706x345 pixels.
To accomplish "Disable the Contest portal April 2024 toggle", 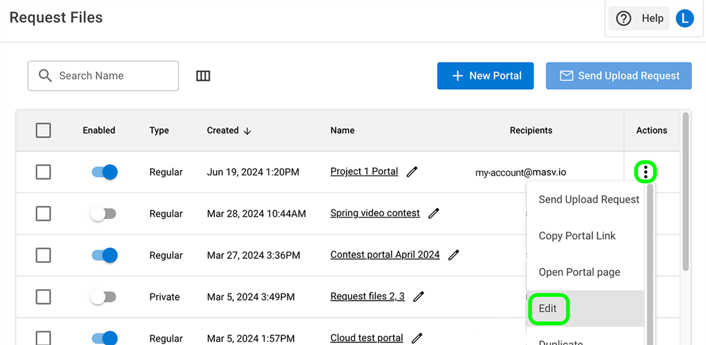I will [104, 255].
